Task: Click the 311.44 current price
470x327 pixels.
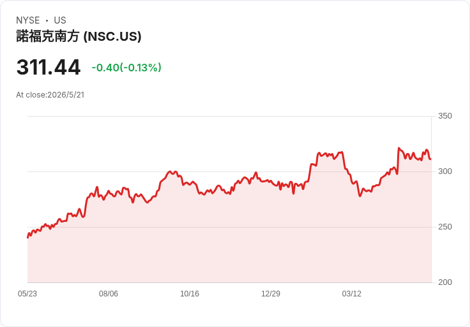Action: coord(49,67)
